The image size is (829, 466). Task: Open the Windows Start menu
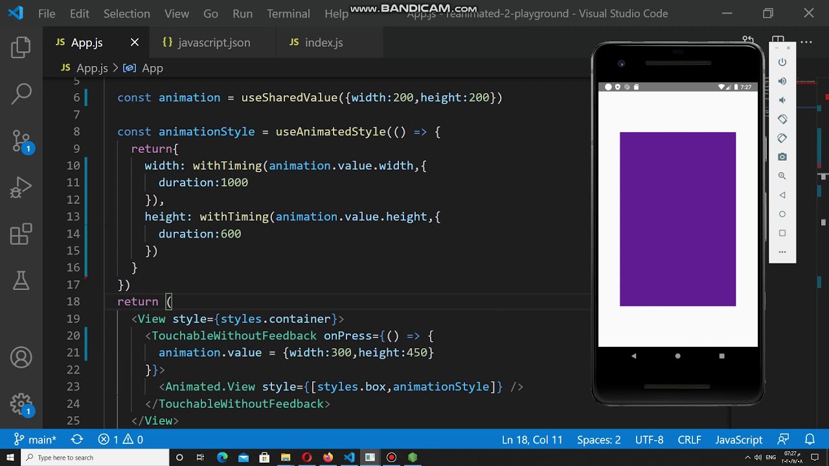[x=10, y=458]
